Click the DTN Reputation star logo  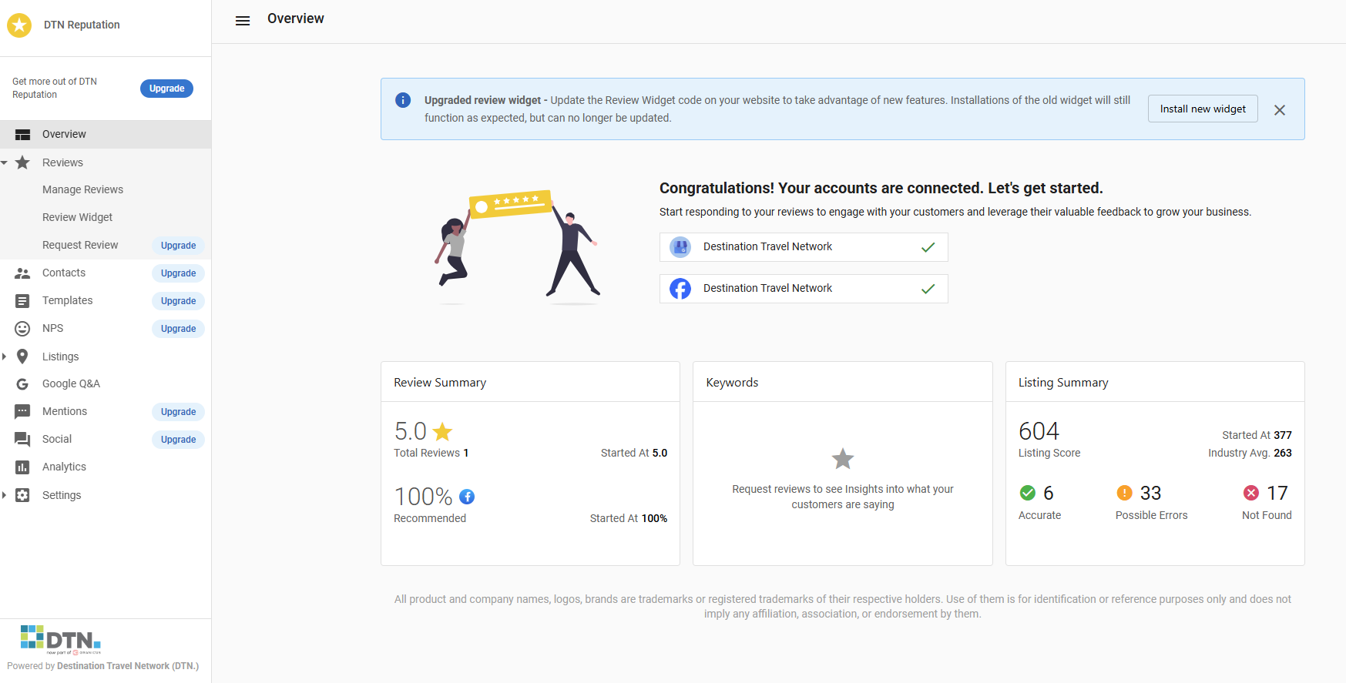(x=19, y=25)
